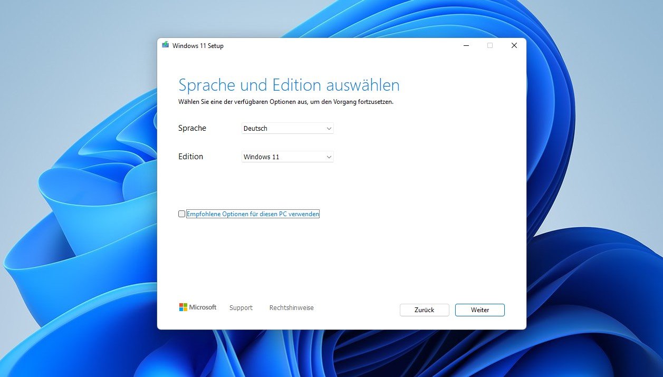Click the Weiter button

click(479, 310)
